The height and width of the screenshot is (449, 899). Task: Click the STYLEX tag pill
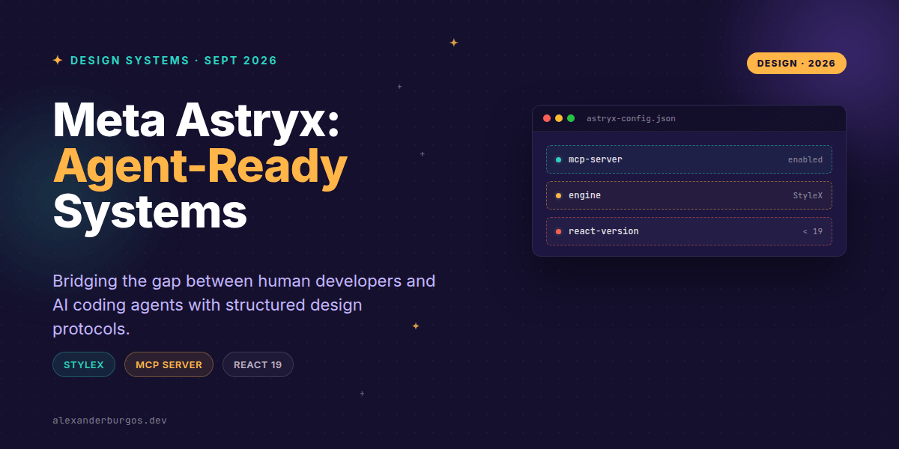click(x=84, y=364)
